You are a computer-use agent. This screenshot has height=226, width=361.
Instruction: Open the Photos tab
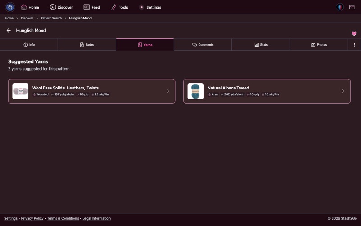[x=319, y=45]
